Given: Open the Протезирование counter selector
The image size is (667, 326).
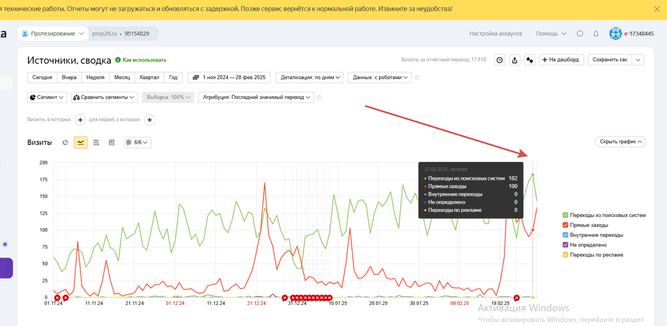Looking at the screenshot, I should pos(53,34).
